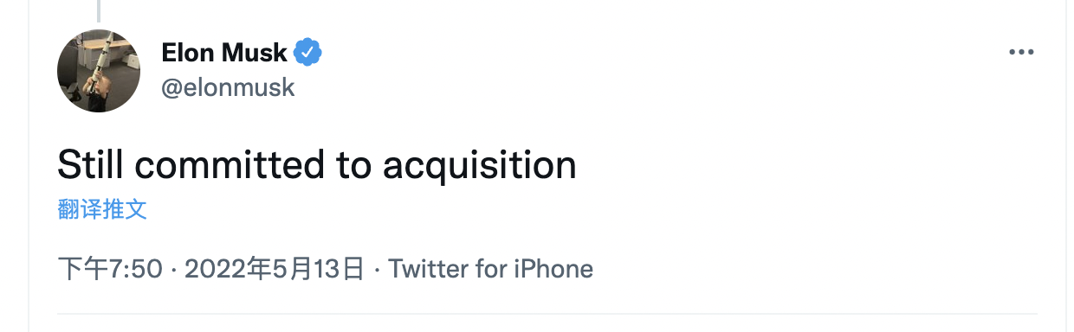Screen dimensions: 1074x332
Task: Click the word "acquisition" in the tweet
Action: coord(480,164)
